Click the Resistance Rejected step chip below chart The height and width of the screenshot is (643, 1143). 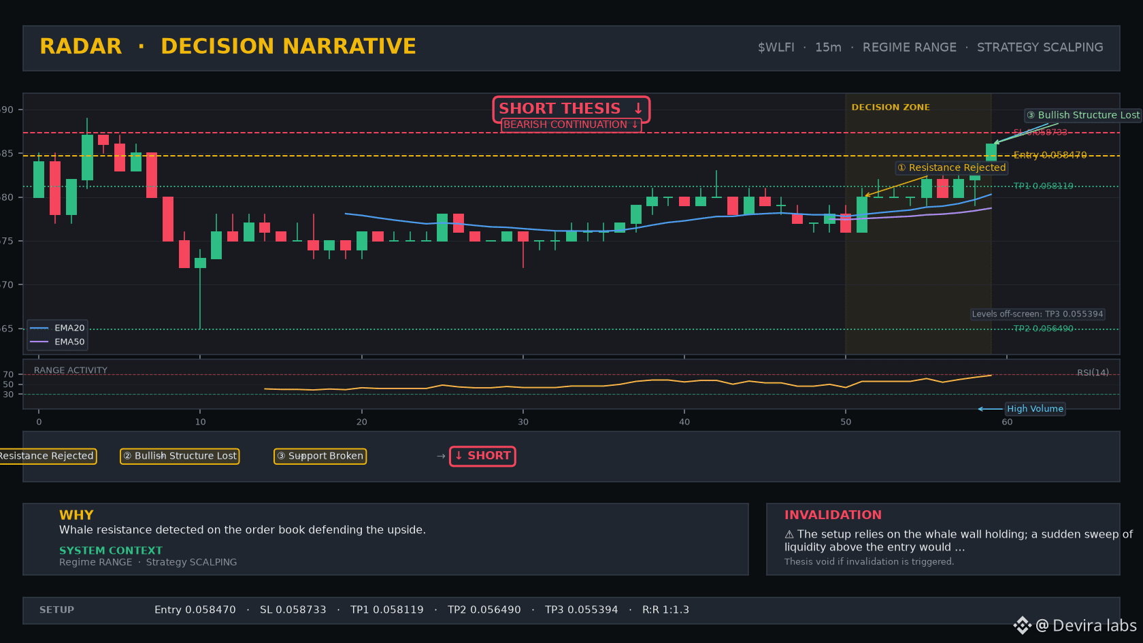point(47,456)
